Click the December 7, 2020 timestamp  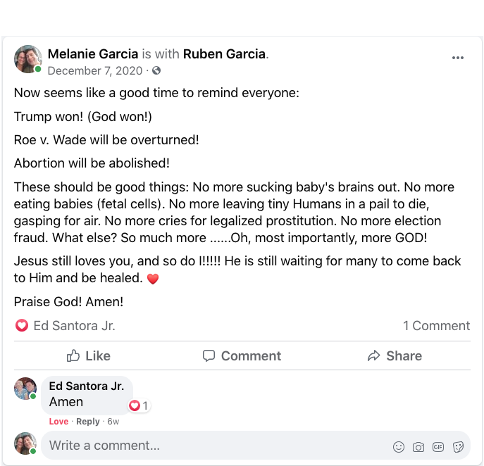pyautogui.click(x=94, y=70)
